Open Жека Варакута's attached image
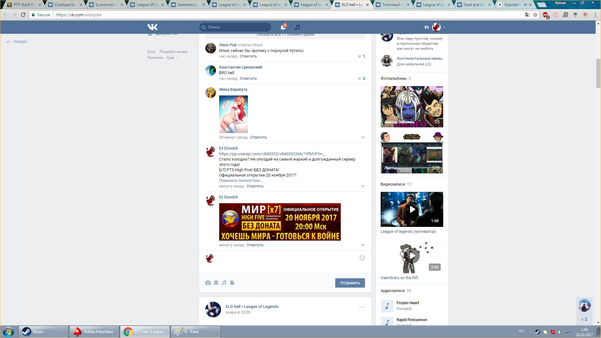 [x=234, y=114]
